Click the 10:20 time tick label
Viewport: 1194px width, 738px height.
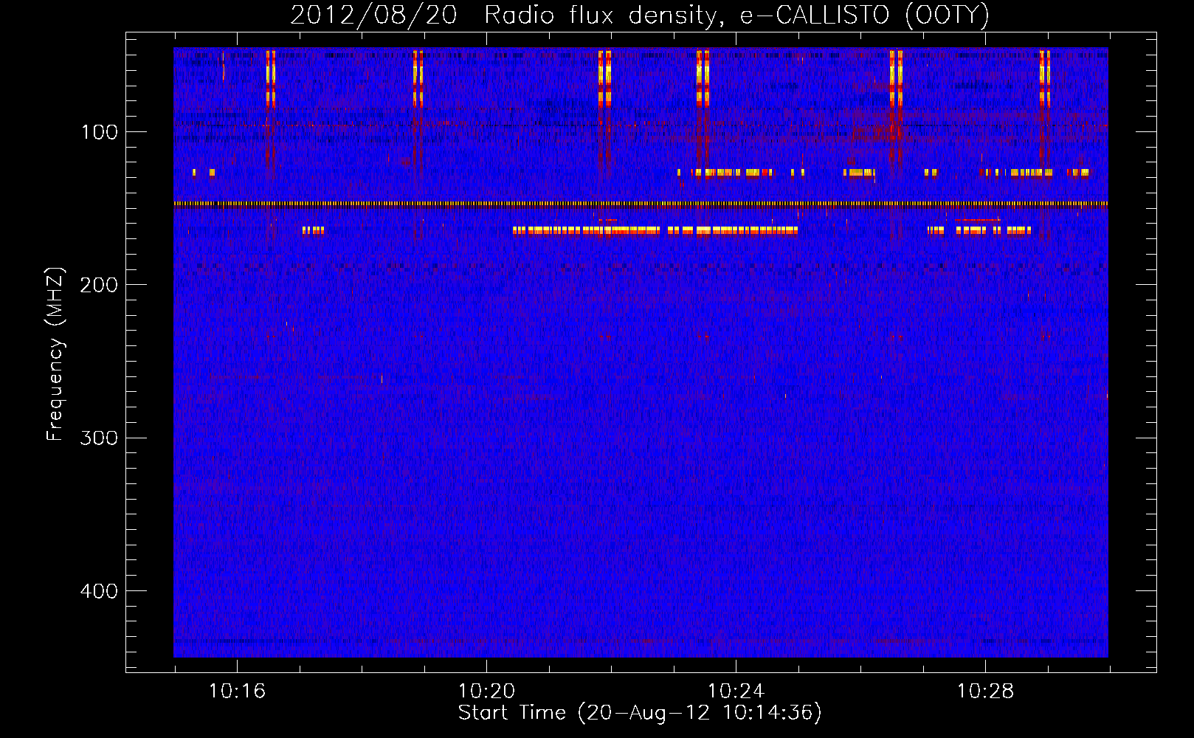pyautogui.click(x=486, y=692)
